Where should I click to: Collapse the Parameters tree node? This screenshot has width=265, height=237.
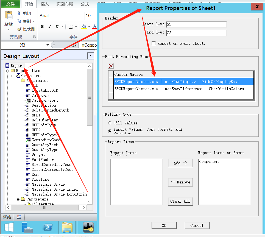pos(18,199)
